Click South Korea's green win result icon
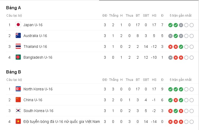Viewport: 199px width, 130px height. (176, 111)
